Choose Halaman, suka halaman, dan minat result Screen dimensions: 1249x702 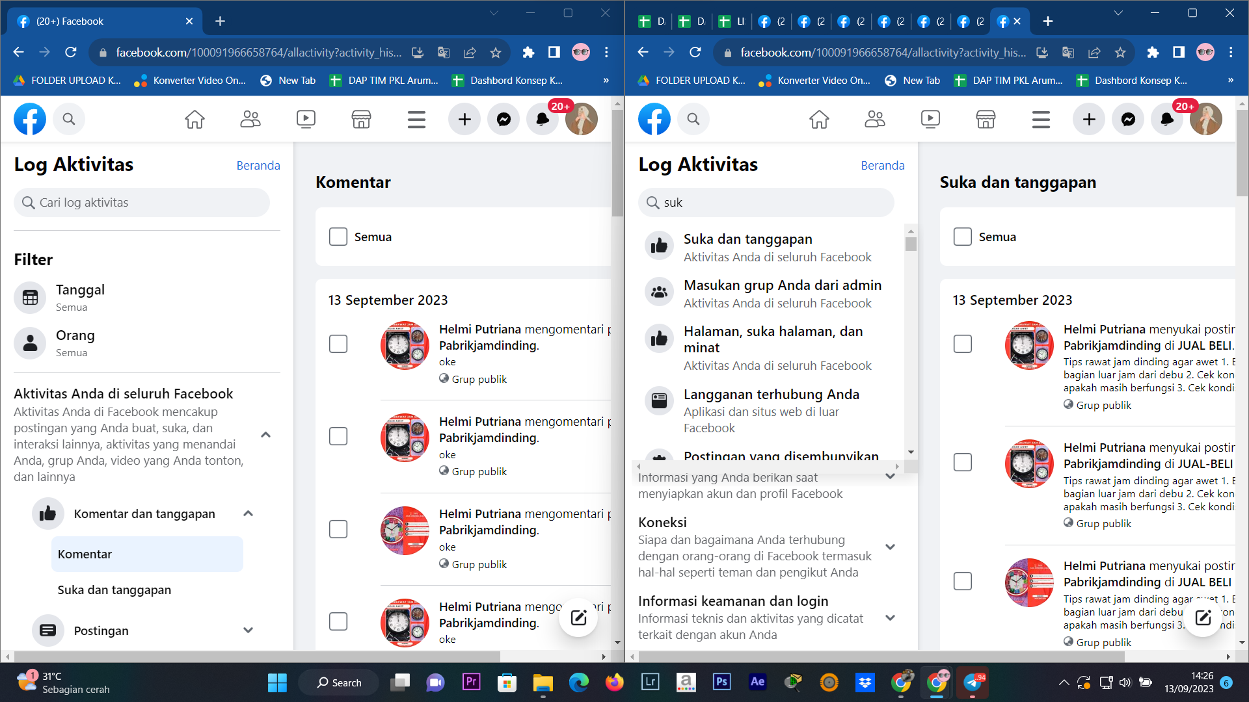click(x=773, y=339)
